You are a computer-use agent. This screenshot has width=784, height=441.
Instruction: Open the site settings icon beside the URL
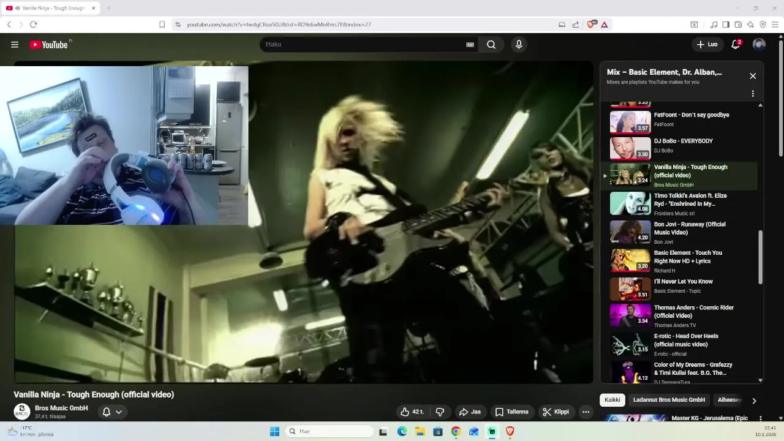point(178,24)
